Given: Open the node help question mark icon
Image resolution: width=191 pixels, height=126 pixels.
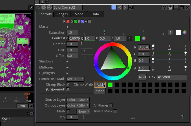Looking at the screenshot, I should coord(165,7).
